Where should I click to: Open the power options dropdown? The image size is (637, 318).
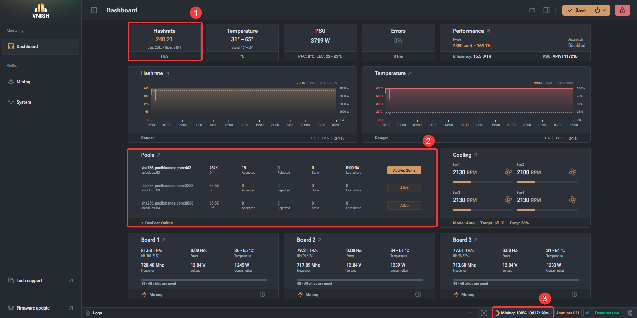[600, 10]
